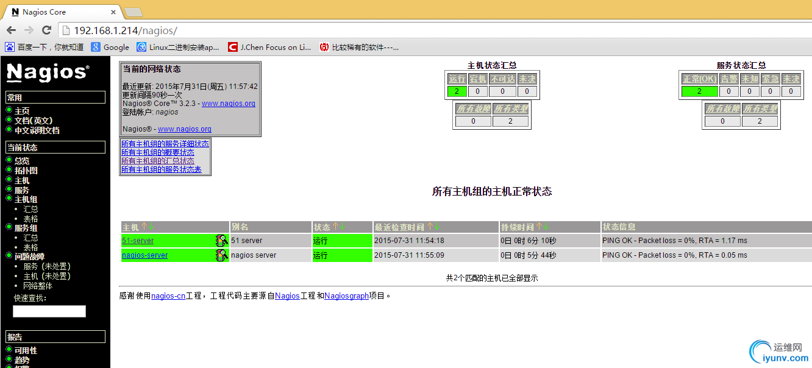Open the Google bookmark
Screen dimensions: 812x368
tap(110, 47)
